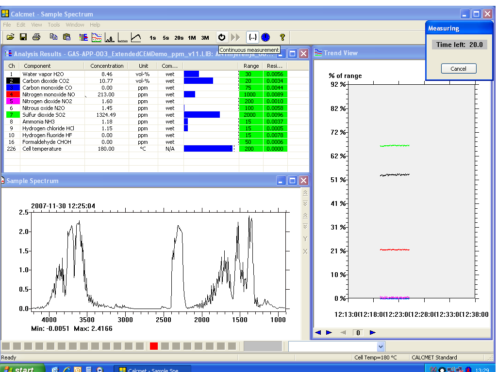Open the dropdown in the bottom toolbar
This screenshot has height=372, width=497.
pyautogui.click(x=381, y=346)
